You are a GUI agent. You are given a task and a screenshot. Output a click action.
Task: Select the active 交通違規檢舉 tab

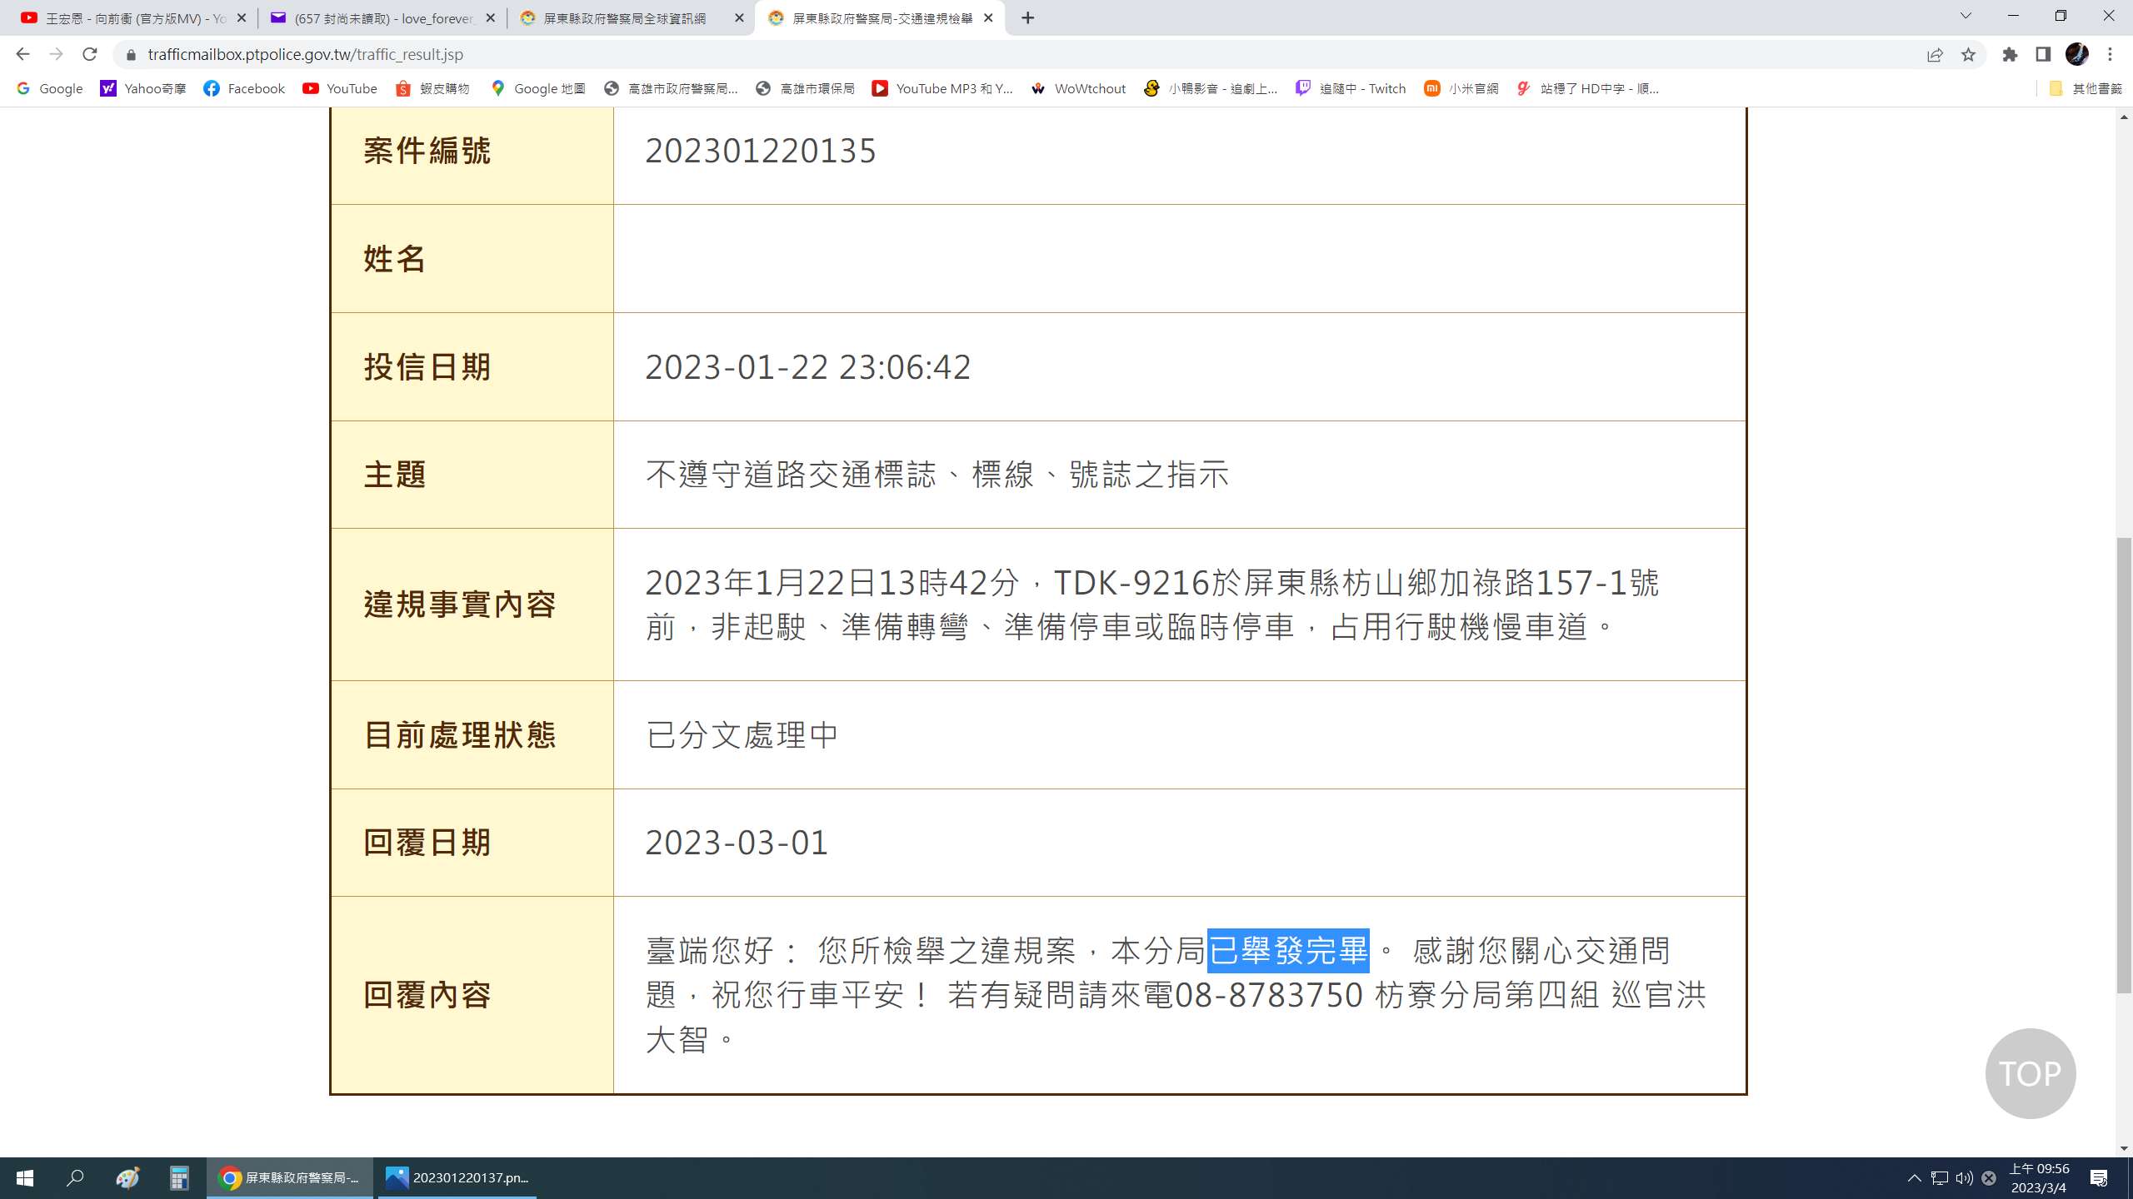879,17
